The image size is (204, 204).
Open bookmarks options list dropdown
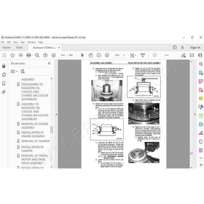14,71
